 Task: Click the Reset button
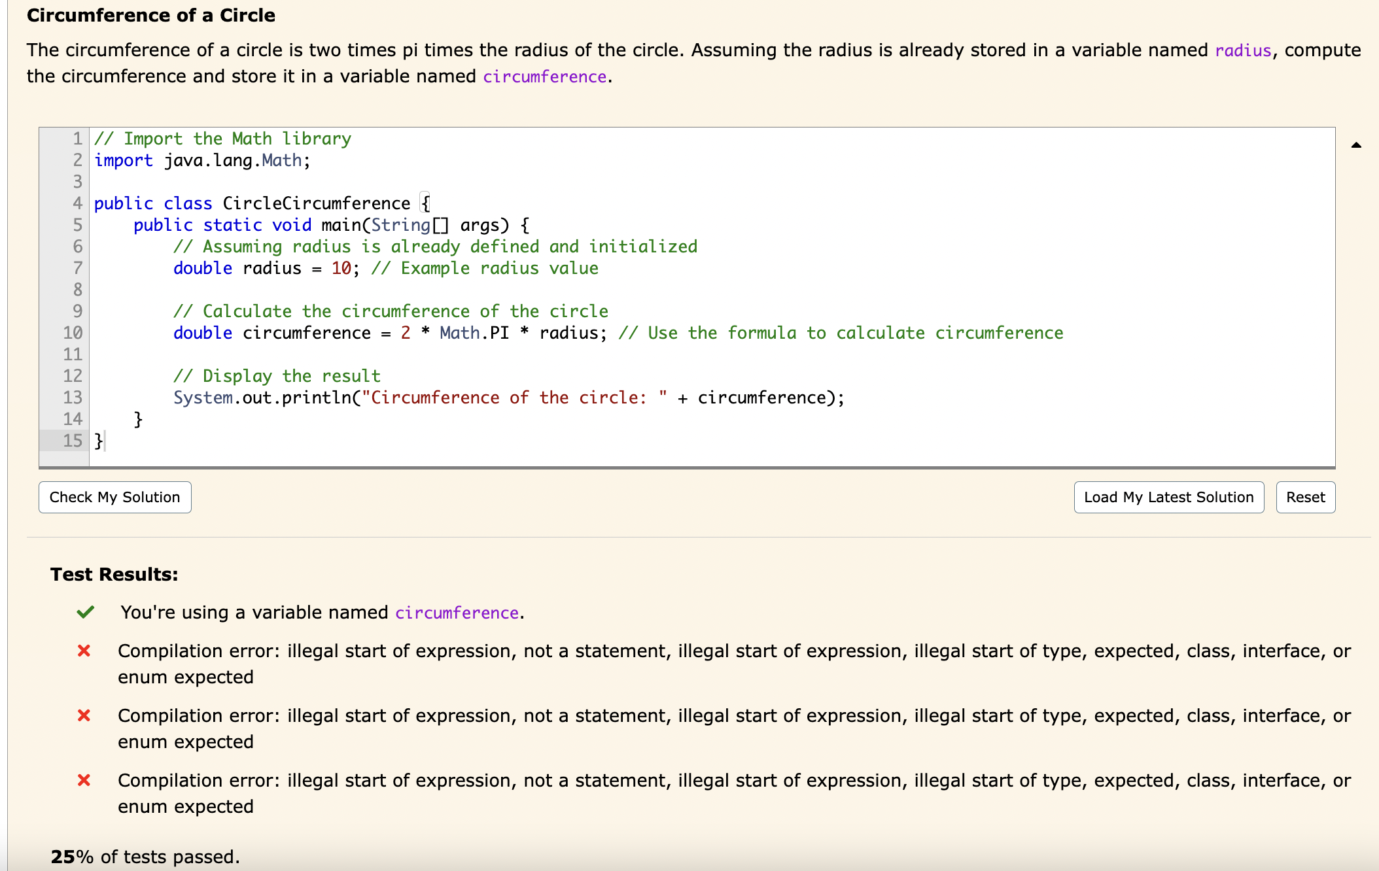(x=1304, y=497)
